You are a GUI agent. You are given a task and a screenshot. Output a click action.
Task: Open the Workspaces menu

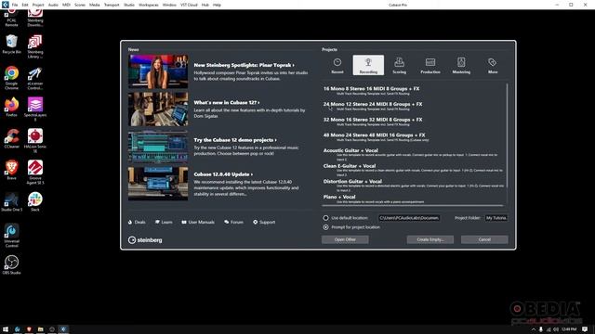(x=149, y=5)
